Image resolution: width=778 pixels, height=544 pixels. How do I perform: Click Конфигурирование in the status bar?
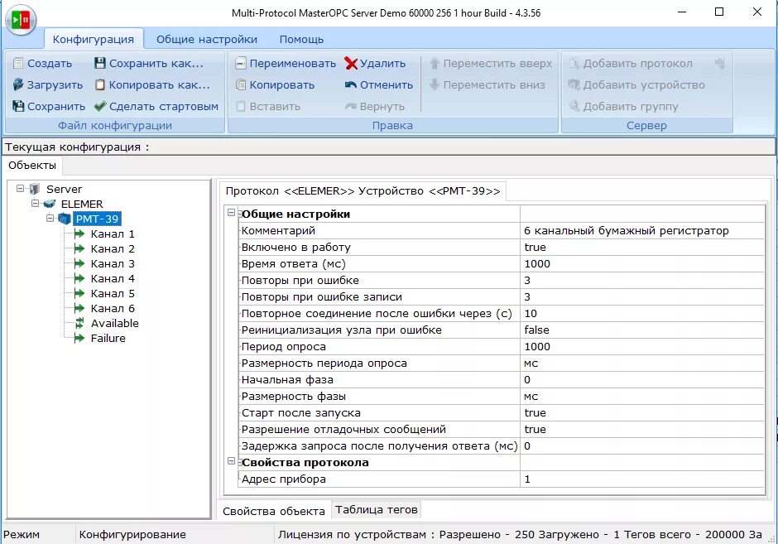132,535
